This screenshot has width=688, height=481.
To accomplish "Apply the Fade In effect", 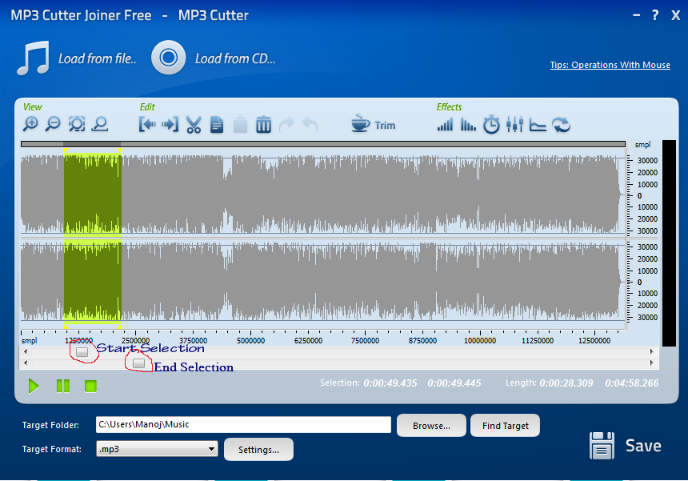I will 445,124.
